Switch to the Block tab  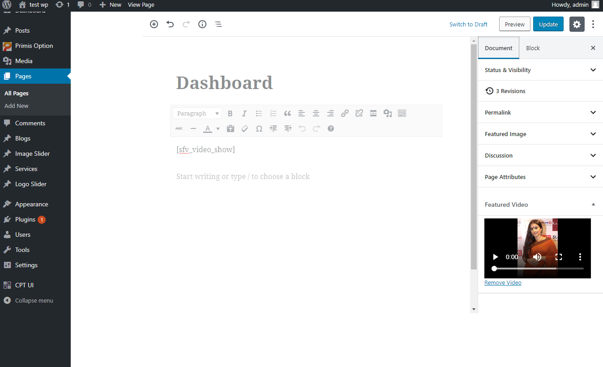point(533,48)
